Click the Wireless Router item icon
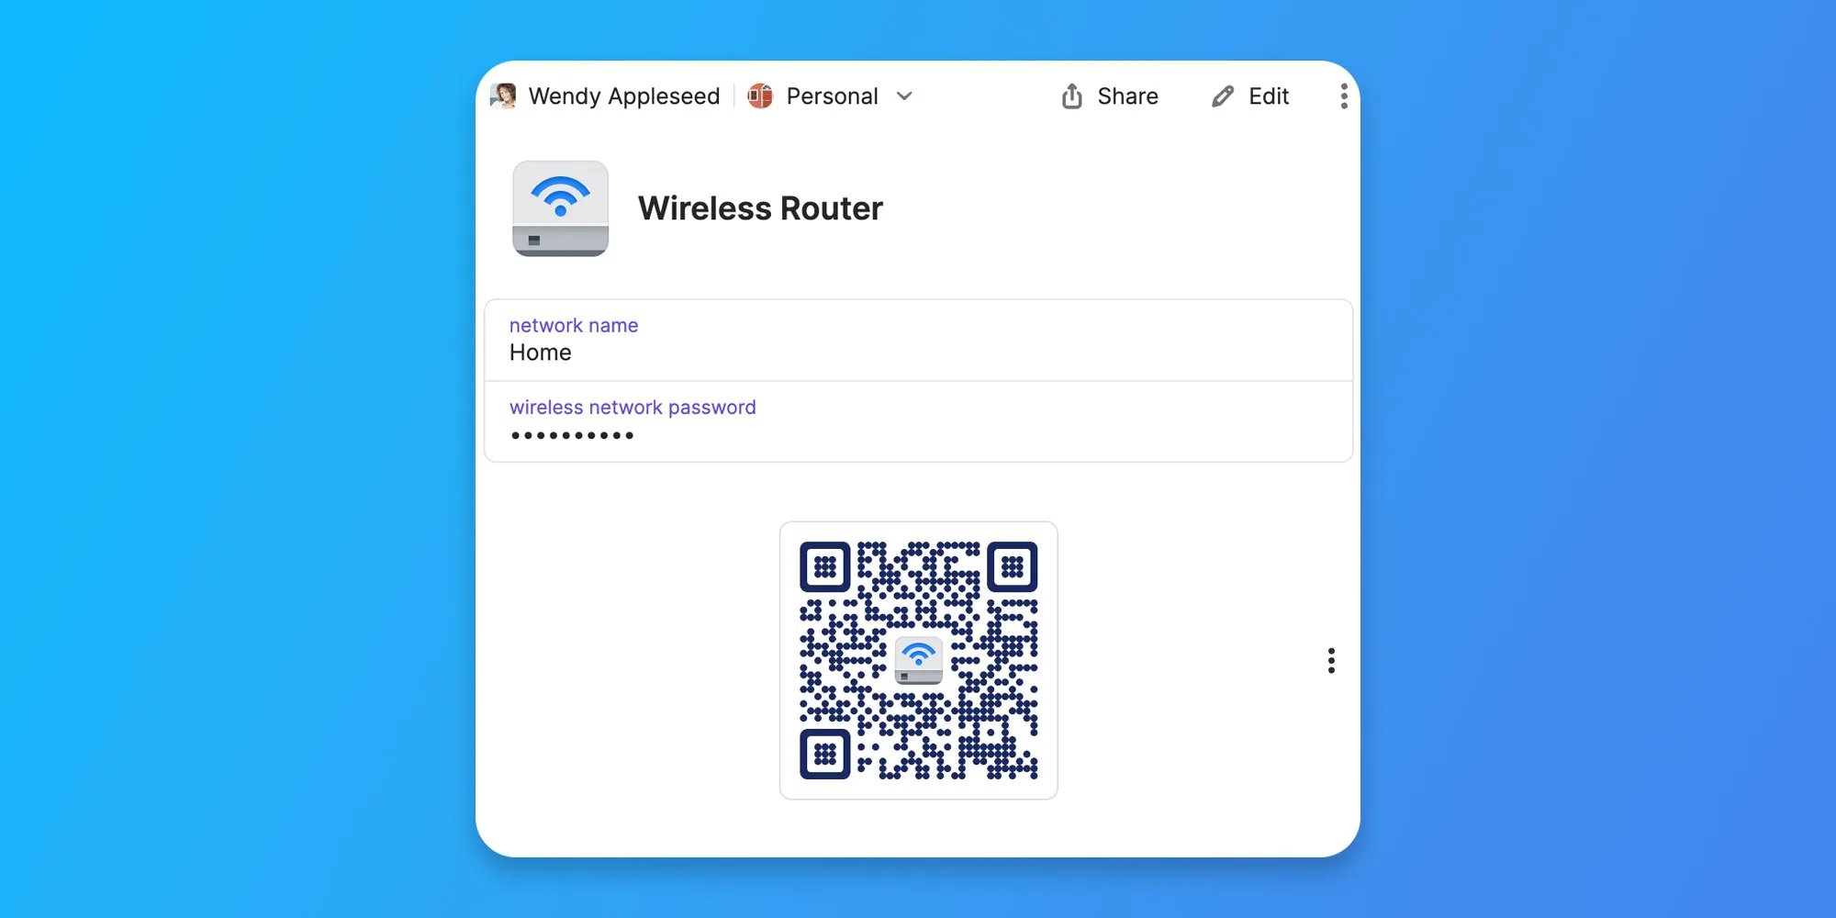This screenshot has height=918, width=1836. (x=560, y=208)
